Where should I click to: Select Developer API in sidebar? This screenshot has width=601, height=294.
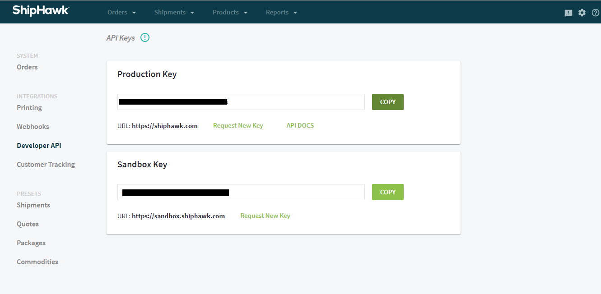(39, 146)
